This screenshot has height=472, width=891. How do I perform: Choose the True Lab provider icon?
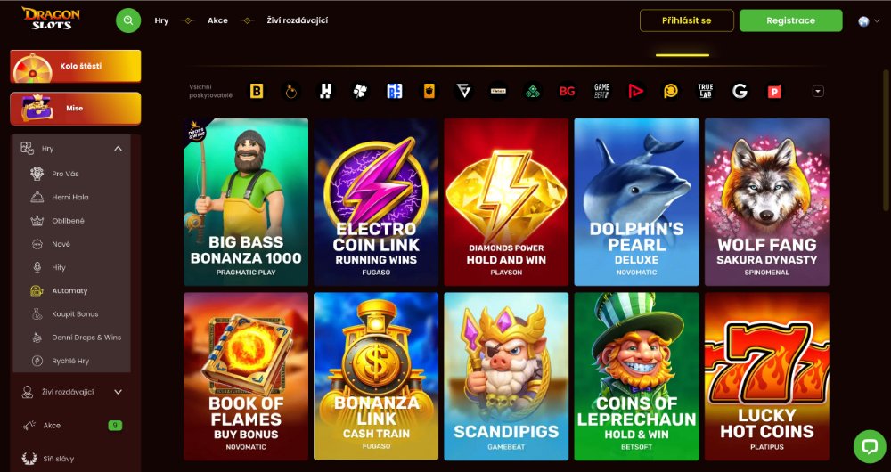tap(705, 91)
